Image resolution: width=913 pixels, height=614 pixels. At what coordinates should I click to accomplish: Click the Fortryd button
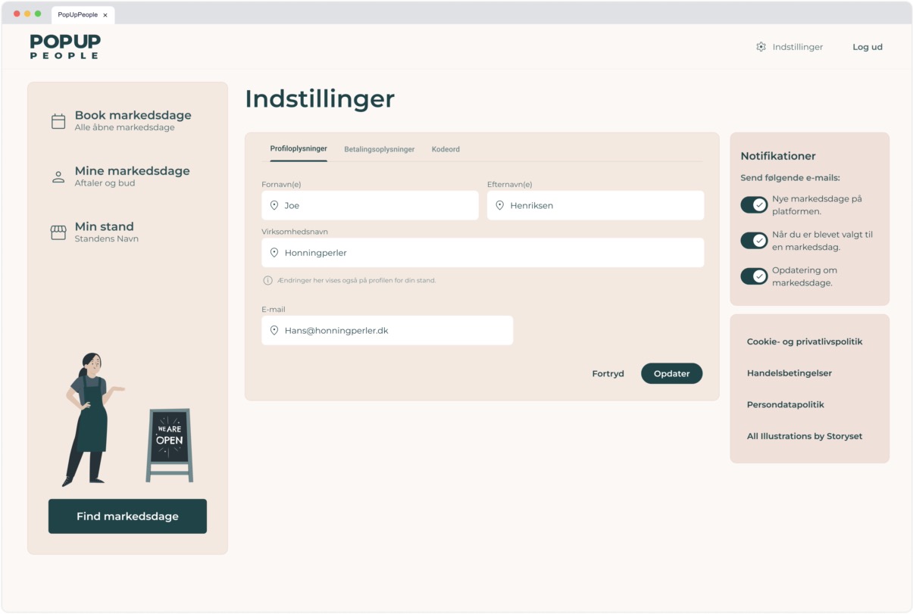point(608,373)
